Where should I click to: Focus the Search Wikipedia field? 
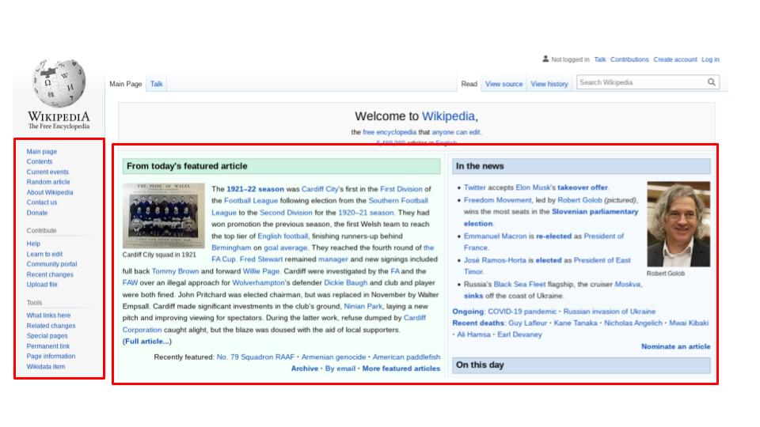(642, 82)
